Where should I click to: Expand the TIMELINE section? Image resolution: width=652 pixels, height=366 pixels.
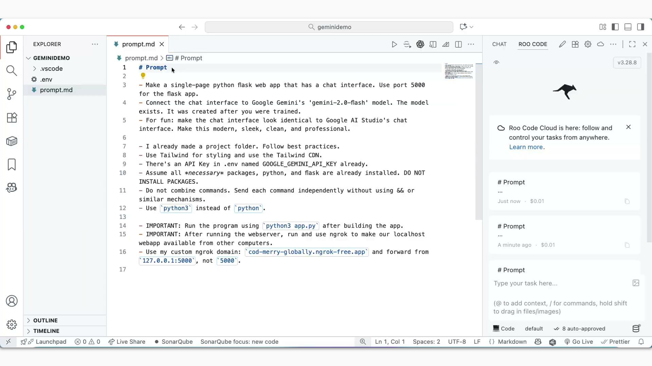(x=28, y=331)
